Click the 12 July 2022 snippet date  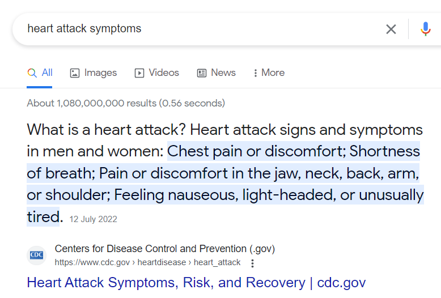[x=93, y=219]
